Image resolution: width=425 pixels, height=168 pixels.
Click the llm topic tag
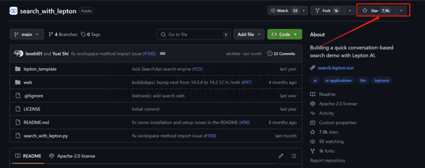point(363,81)
